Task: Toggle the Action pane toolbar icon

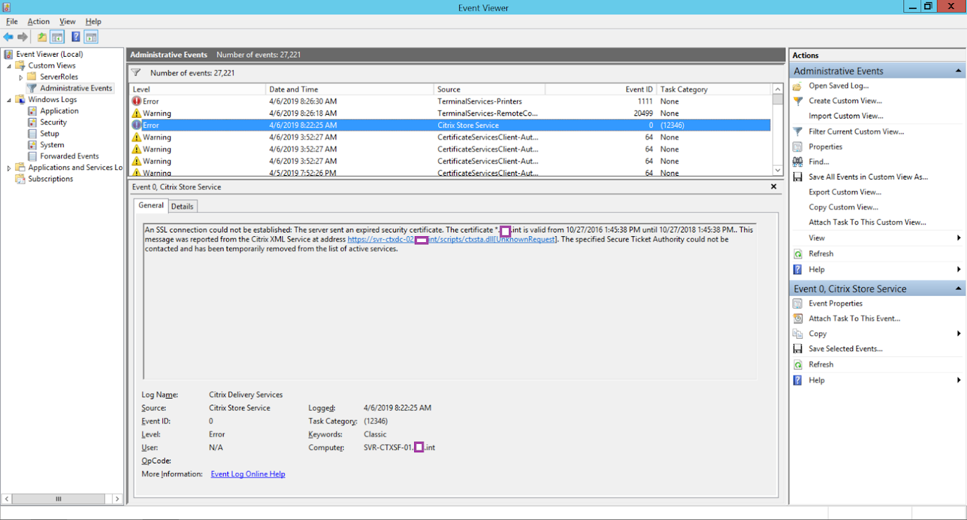Action: click(x=91, y=37)
